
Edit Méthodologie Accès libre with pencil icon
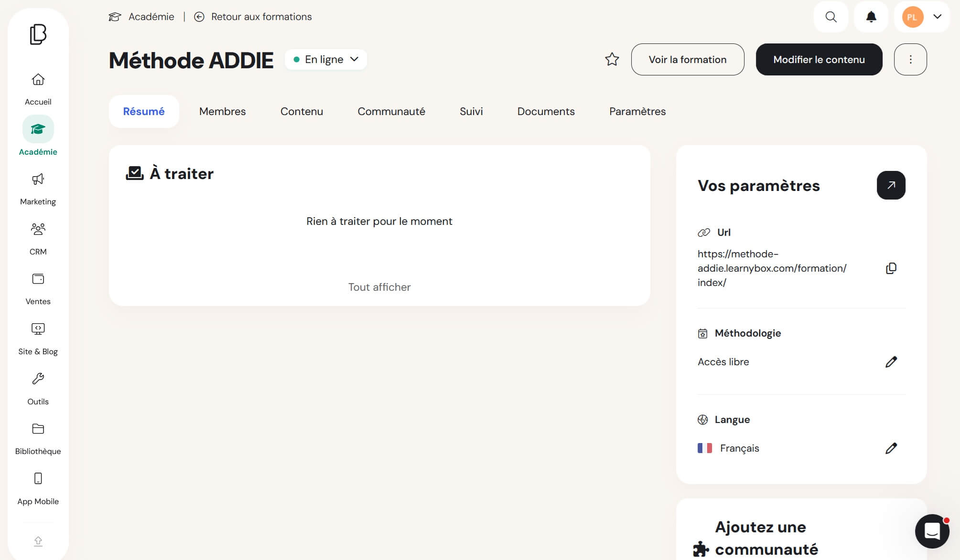pyautogui.click(x=891, y=362)
